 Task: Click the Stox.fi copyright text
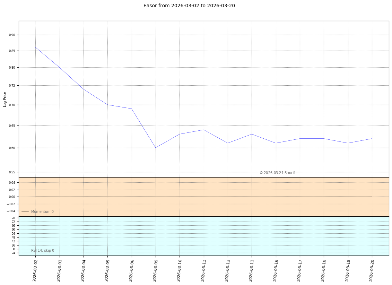click(277, 173)
